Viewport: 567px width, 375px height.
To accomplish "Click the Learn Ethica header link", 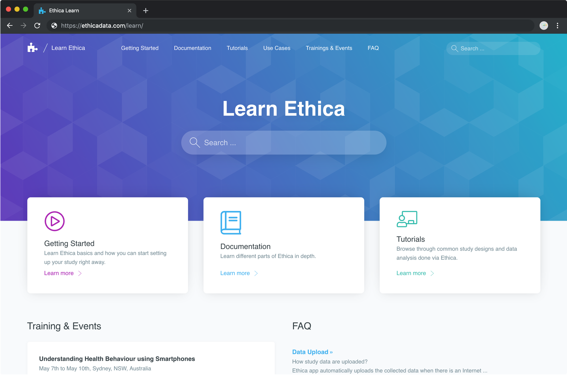I will tap(68, 48).
